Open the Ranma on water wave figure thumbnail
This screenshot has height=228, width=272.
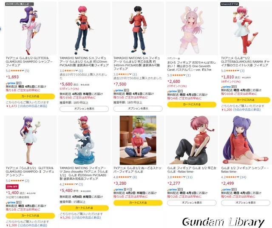click(84, 140)
